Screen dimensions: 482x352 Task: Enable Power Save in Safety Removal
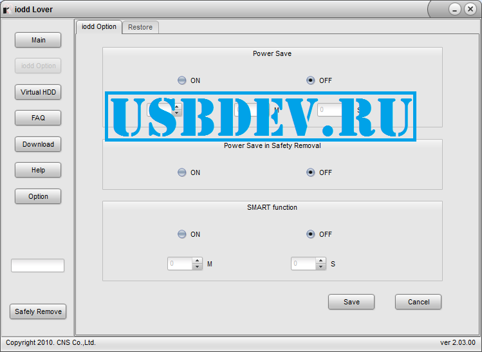(182, 172)
